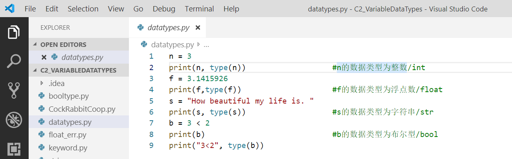Open the Search view in activity bar
The height and width of the screenshot is (159, 512).
tap(14, 61)
